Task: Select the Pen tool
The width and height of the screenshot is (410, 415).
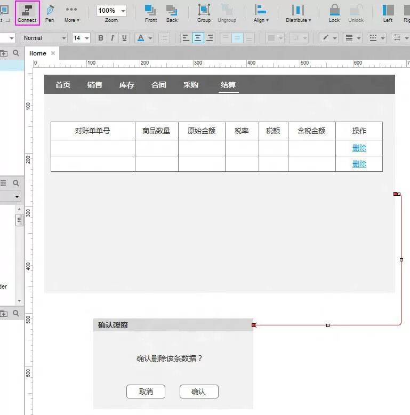Action: point(50,14)
